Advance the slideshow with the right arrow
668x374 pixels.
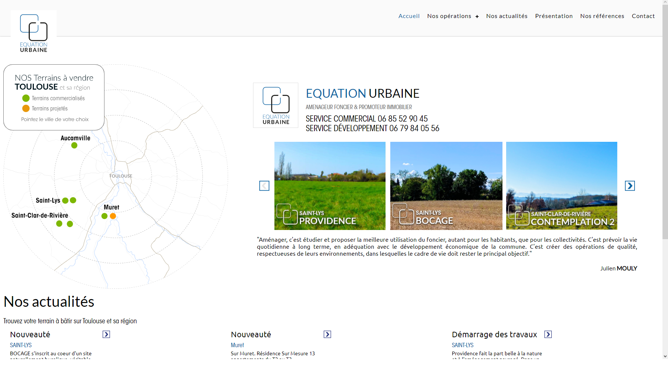pos(629,186)
